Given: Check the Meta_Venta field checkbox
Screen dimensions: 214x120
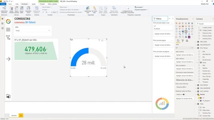Looking at the screenshot, I should coord(199,110).
